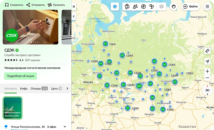
Task: Collapse the side panel with left chevron
Action: [x=74, y=16]
